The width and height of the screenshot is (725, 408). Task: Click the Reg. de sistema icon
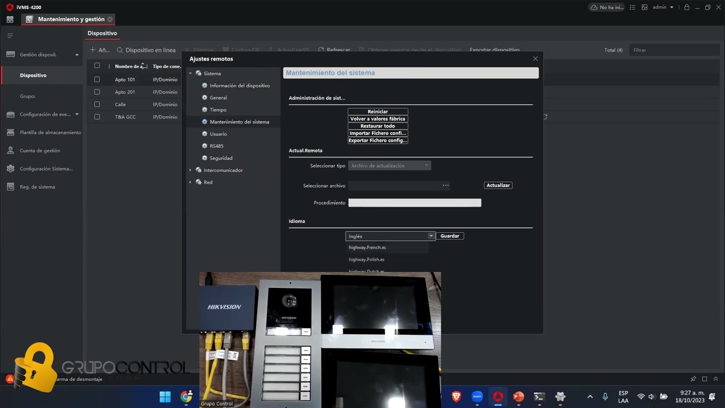point(10,187)
